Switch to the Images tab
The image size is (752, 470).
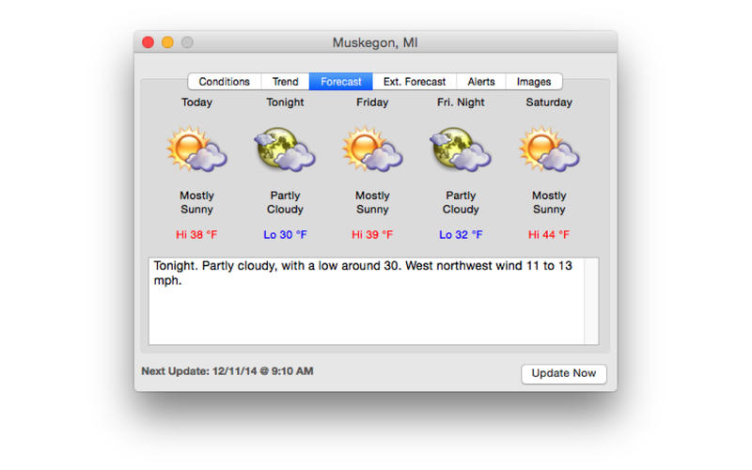click(x=534, y=82)
